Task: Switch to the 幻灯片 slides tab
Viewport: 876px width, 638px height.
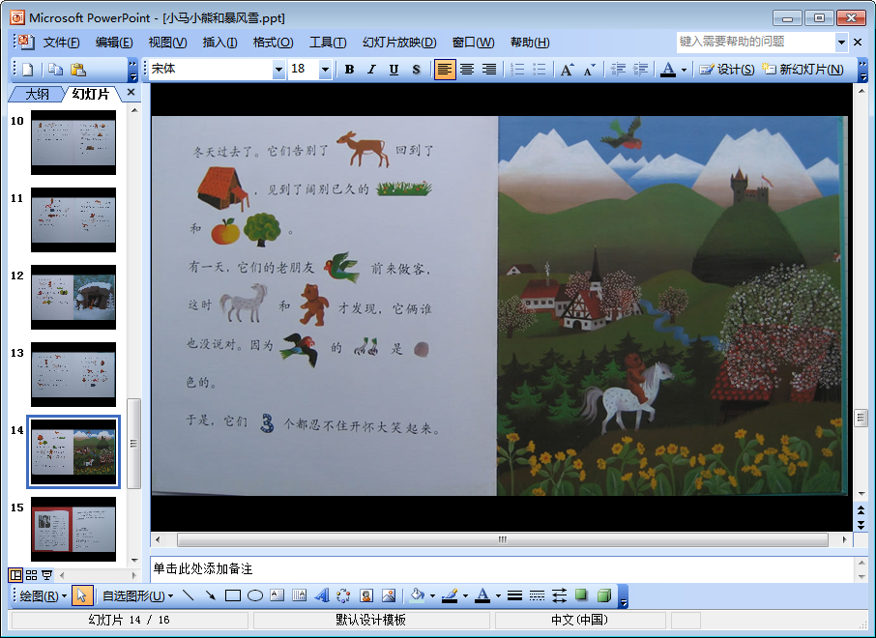Action: click(x=91, y=94)
